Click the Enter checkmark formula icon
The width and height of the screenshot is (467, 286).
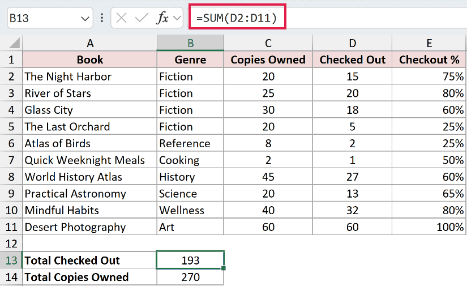(142, 18)
